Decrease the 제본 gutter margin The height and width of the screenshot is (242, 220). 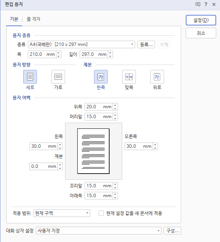60,168
